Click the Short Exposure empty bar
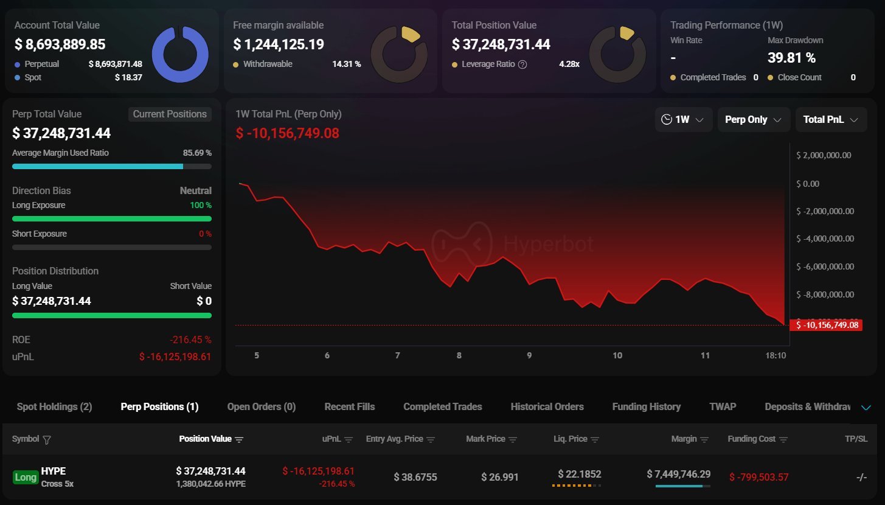885x505 pixels. (x=112, y=247)
